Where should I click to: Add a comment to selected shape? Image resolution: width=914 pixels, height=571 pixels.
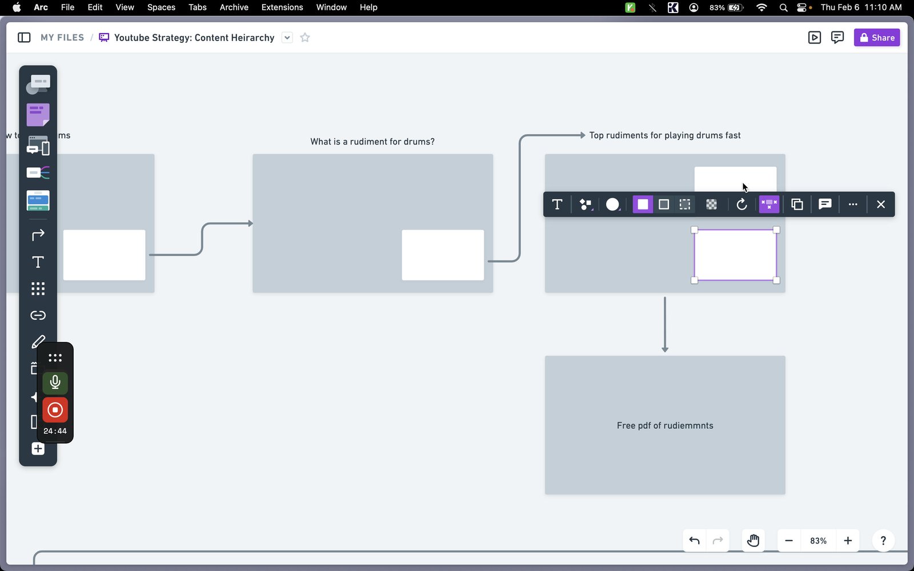coord(825,204)
